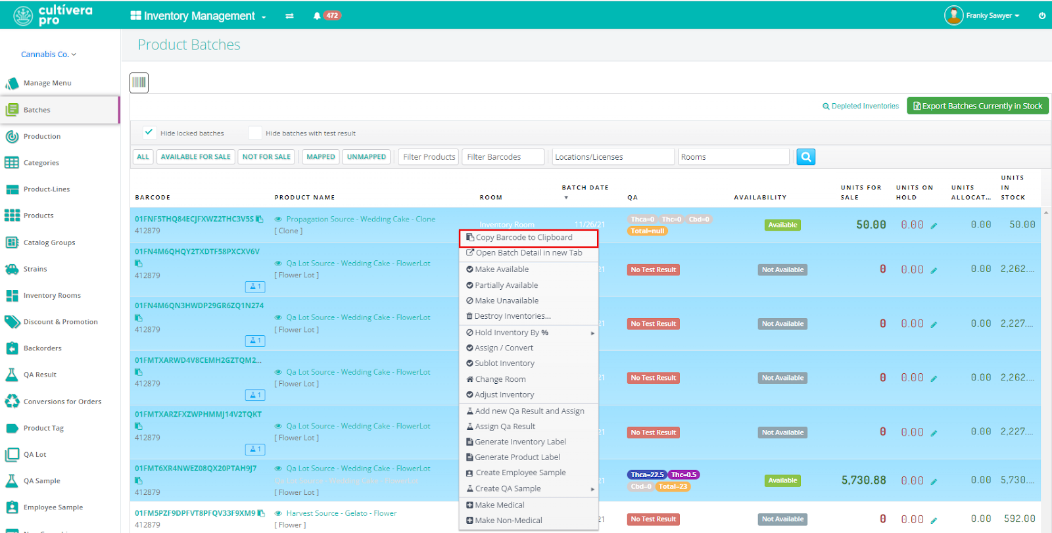Click the barcode scanner icon
The image size is (1052, 533).
click(x=139, y=83)
